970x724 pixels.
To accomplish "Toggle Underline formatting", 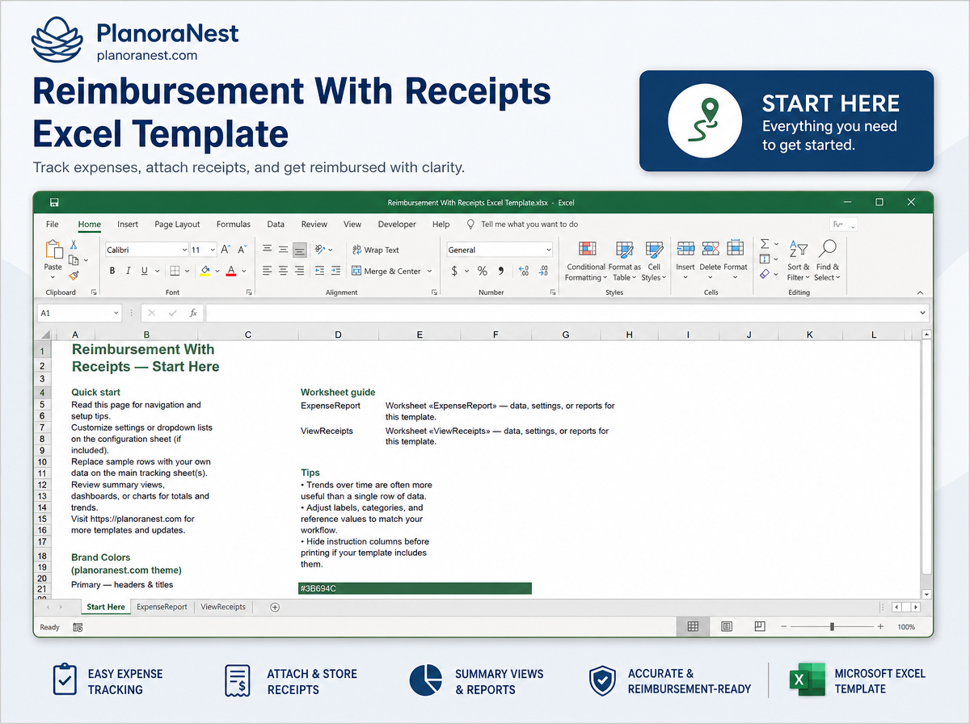I will tap(145, 271).
